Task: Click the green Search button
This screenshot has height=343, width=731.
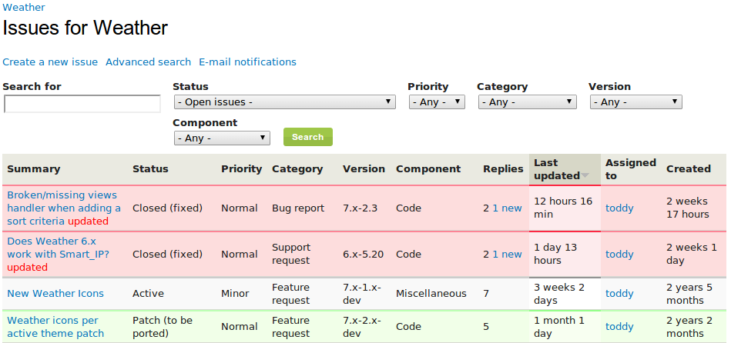Action: coord(307,137)
